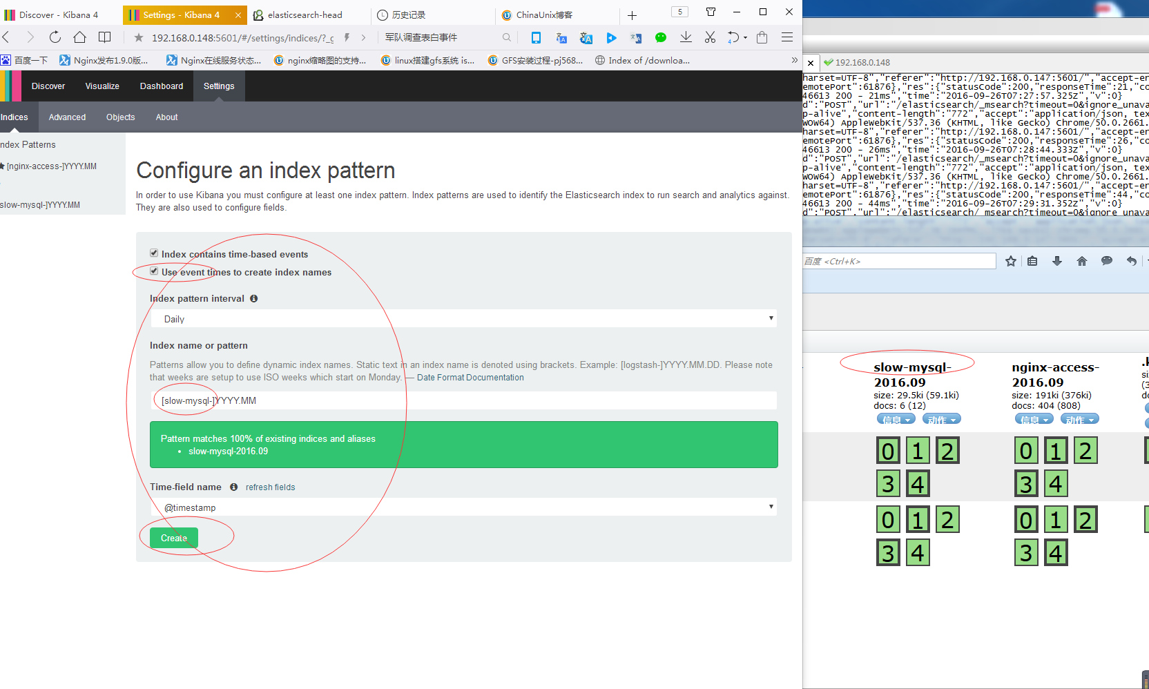
Task: Open Kibana Dashboard menu
Action: pyautogui.click(x=162, y=86)
